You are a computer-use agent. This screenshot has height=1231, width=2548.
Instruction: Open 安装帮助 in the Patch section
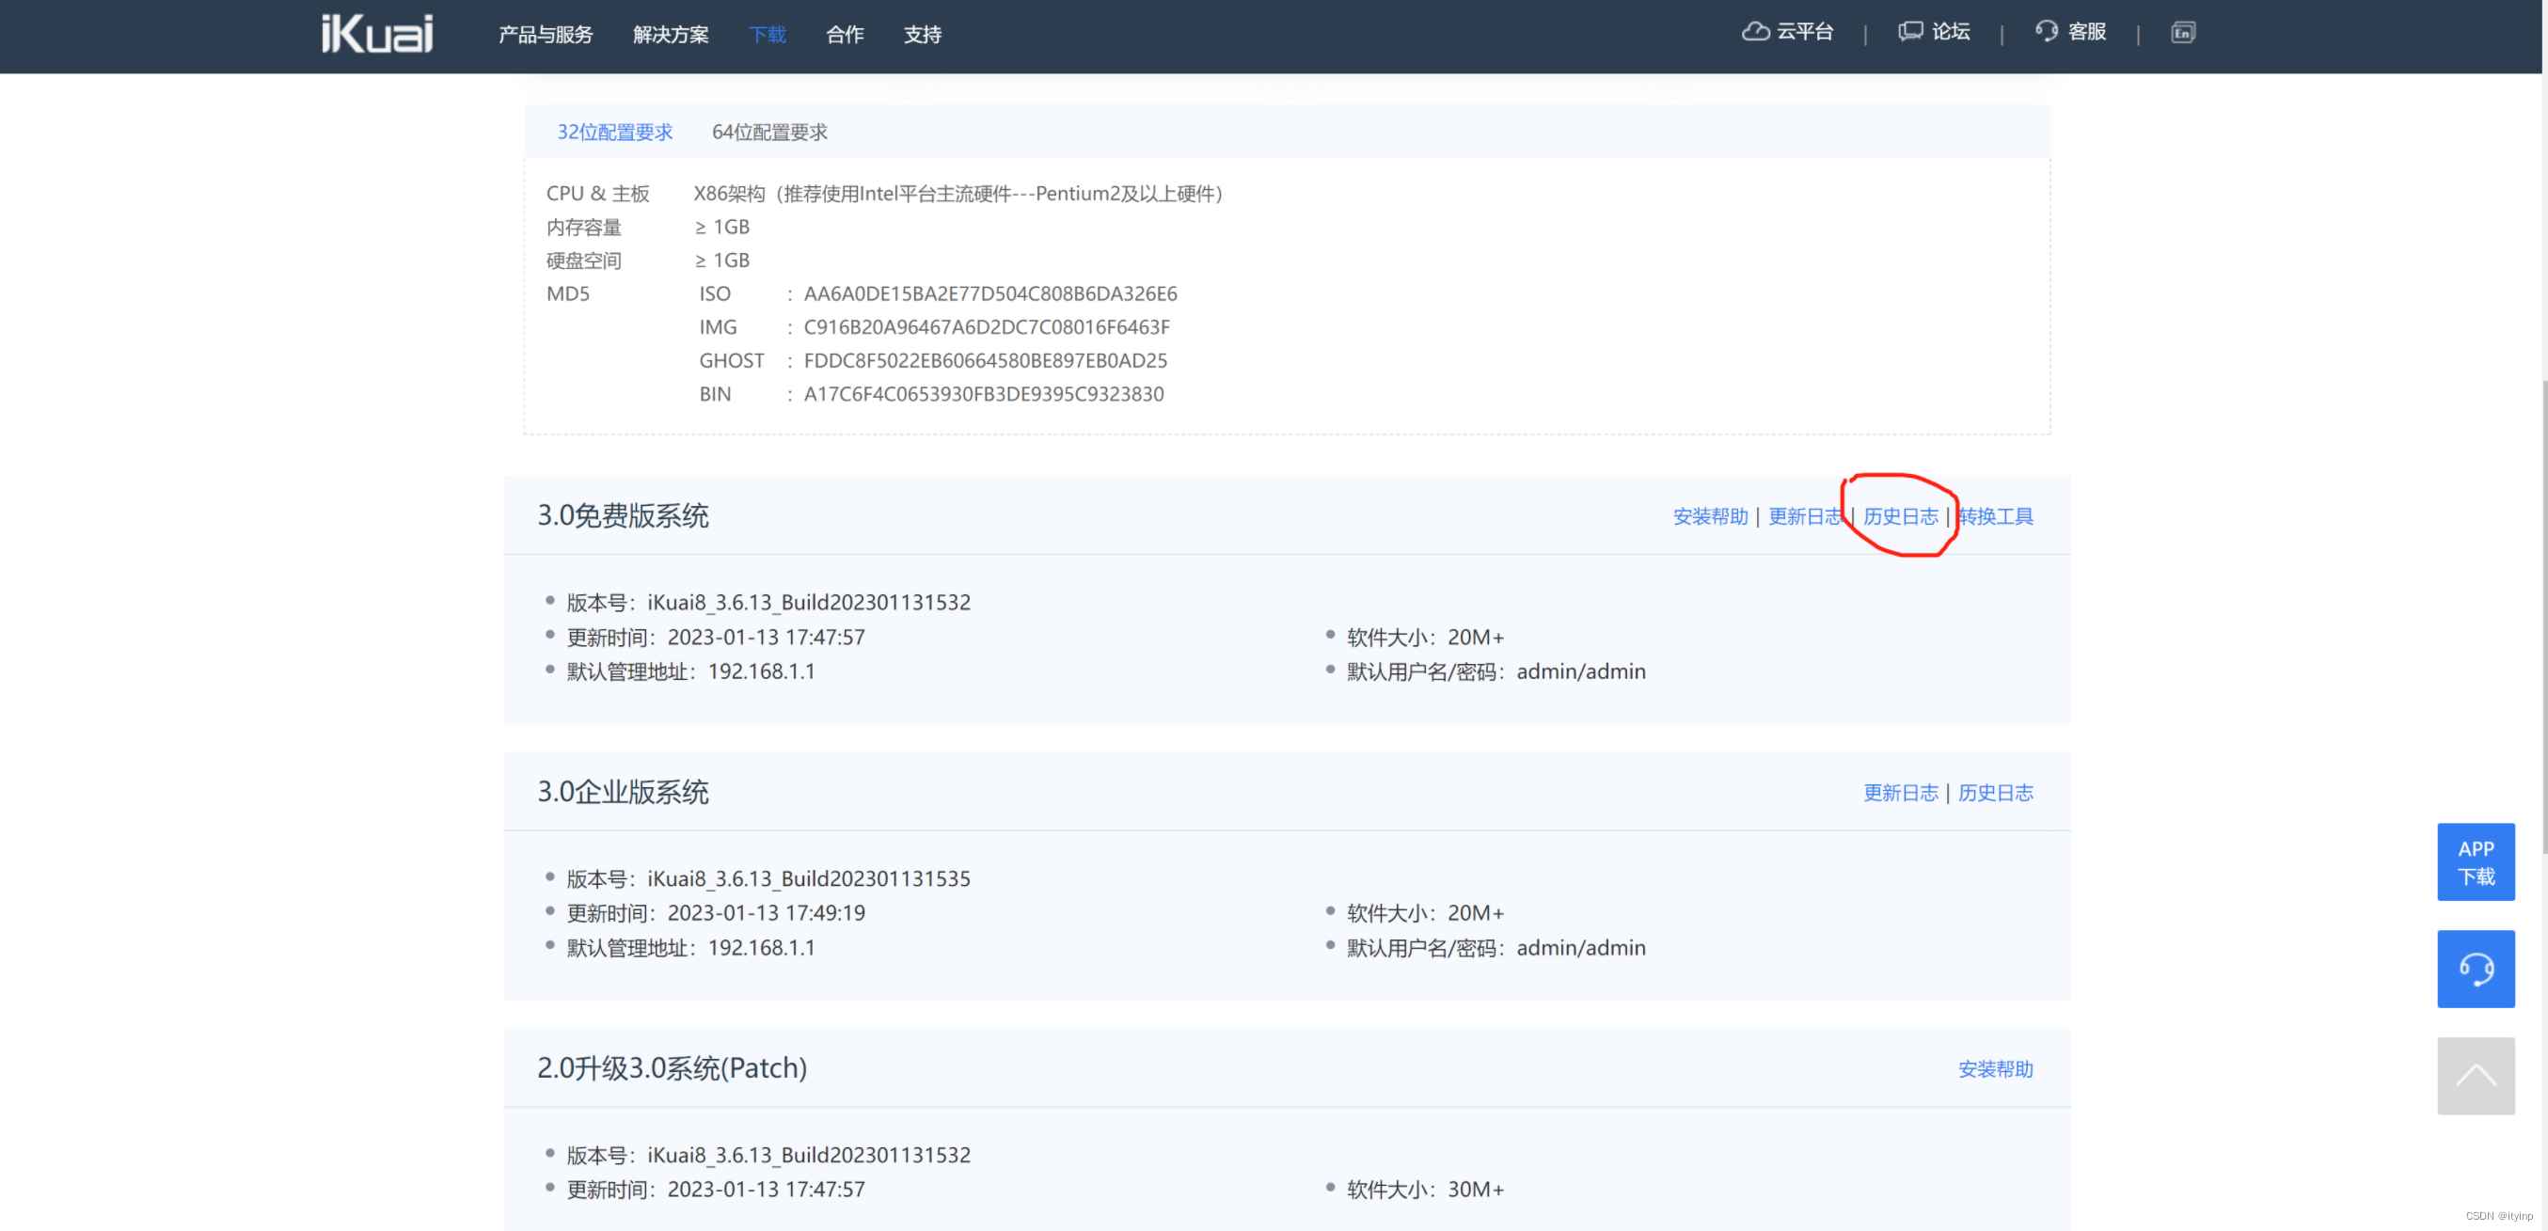coord(1995,1069)
